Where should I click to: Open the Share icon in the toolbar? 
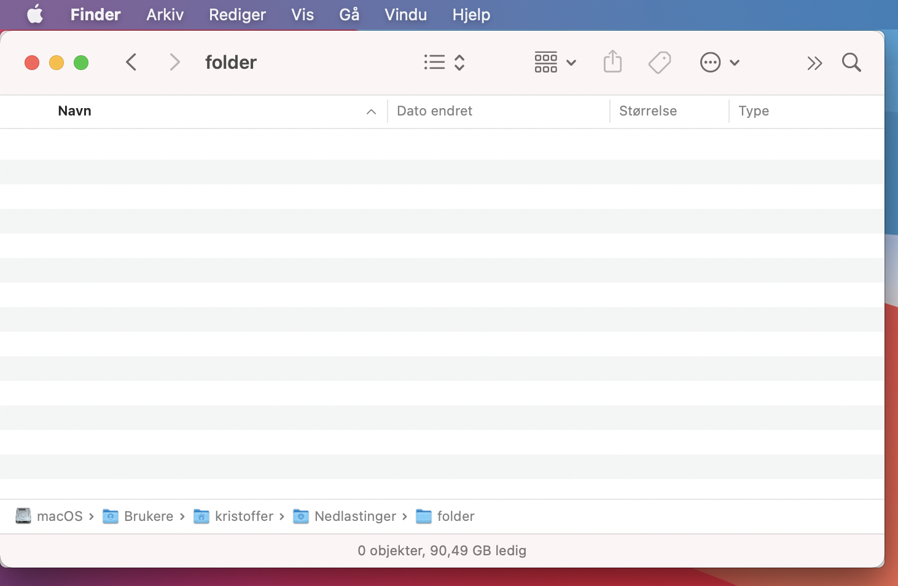pos(612,62)
